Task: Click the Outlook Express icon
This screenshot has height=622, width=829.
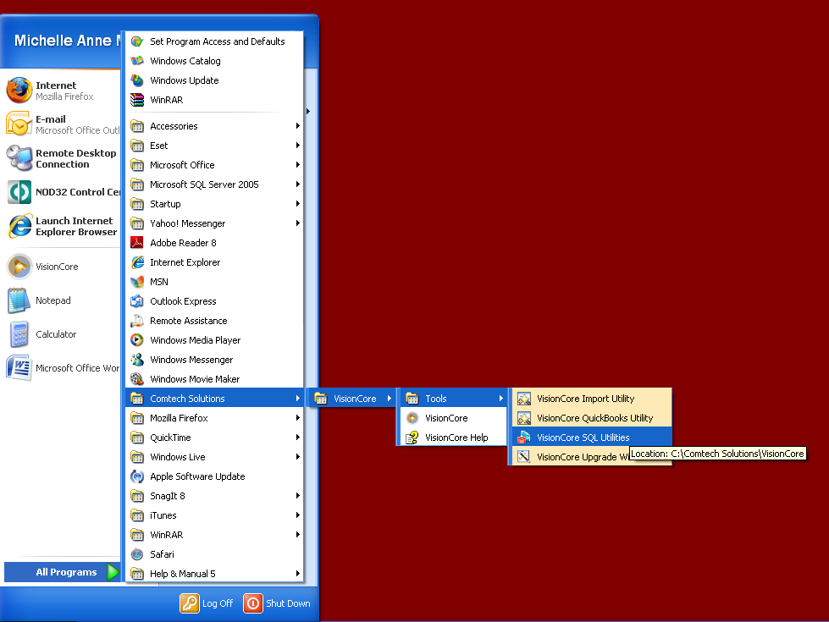Action: (137, 301)
